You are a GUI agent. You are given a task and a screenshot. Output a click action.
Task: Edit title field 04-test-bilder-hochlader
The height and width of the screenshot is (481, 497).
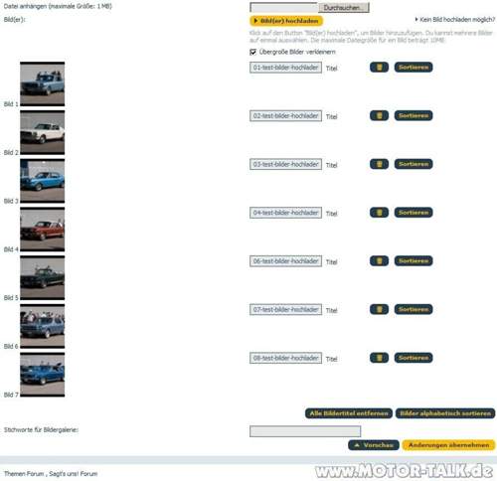click(285, 213)
